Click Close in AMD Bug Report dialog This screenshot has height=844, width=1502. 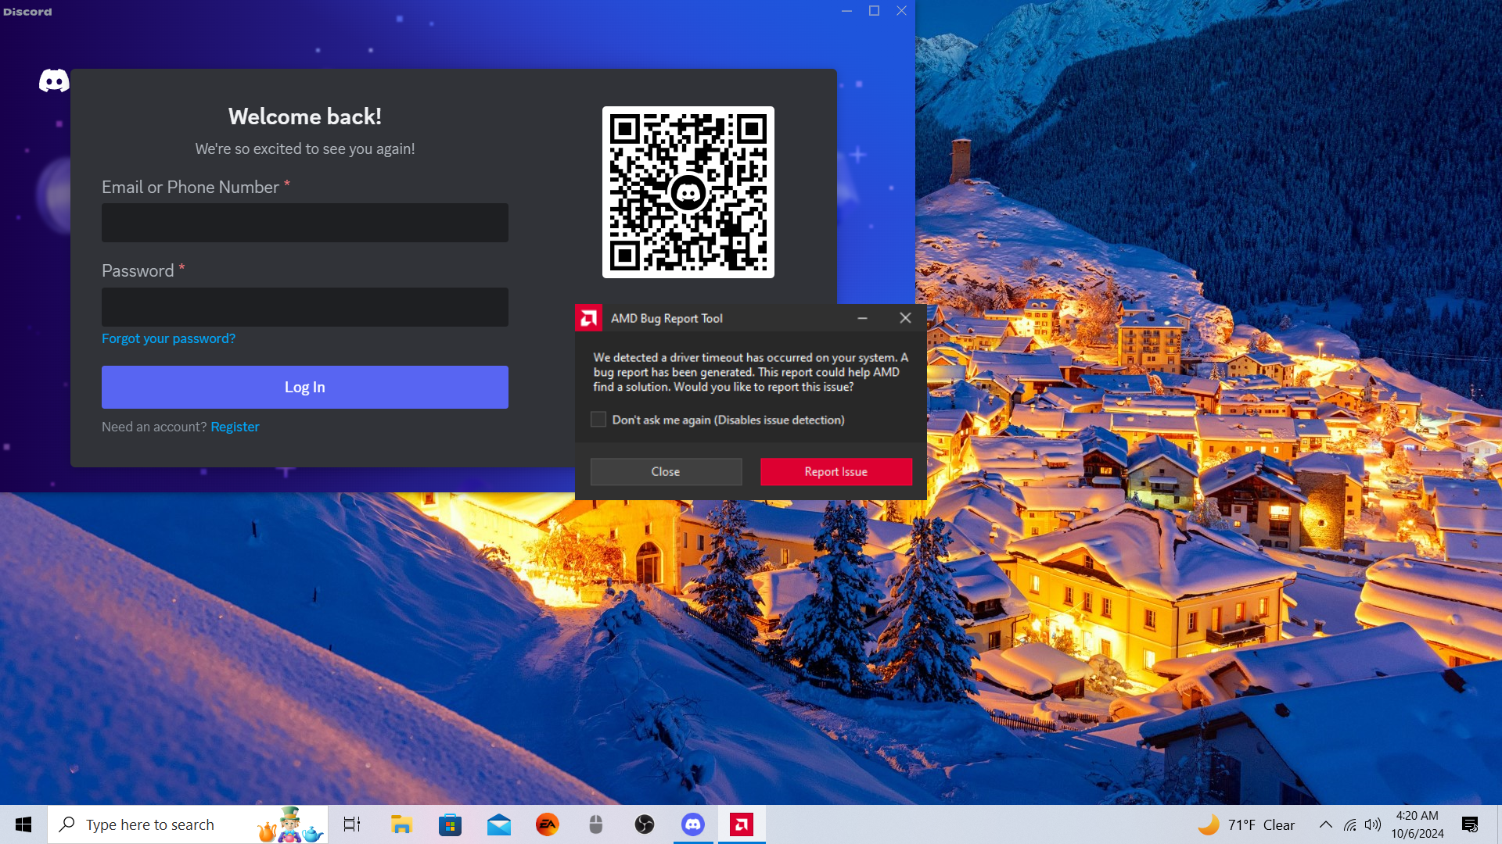tap(666, 471)
